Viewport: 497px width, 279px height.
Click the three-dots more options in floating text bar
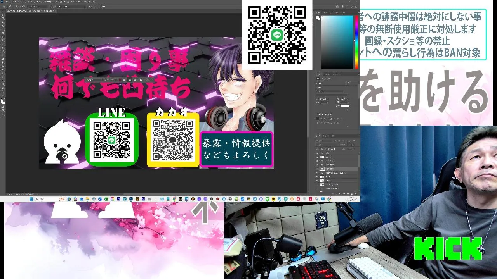pos(152,80)
